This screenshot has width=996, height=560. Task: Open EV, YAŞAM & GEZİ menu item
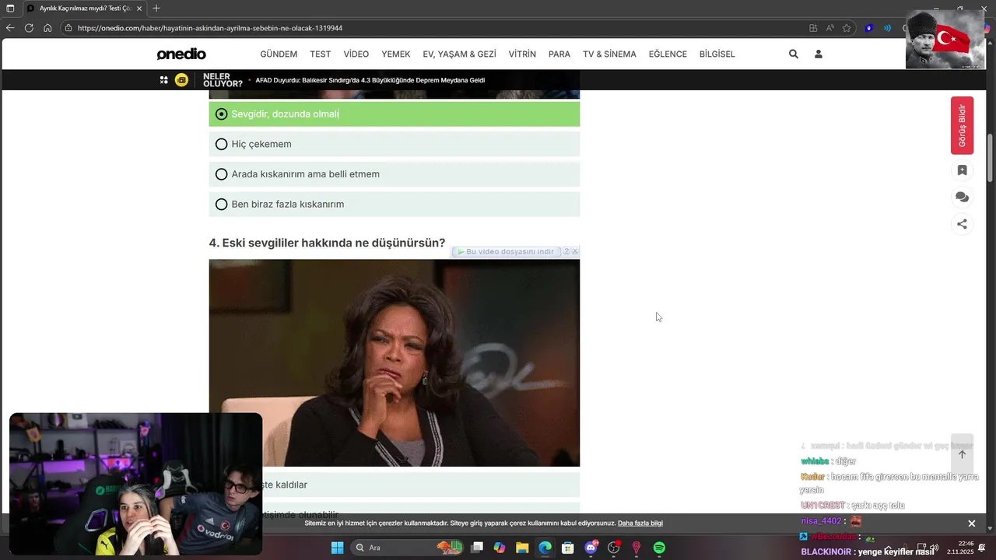tap(459, 54)
